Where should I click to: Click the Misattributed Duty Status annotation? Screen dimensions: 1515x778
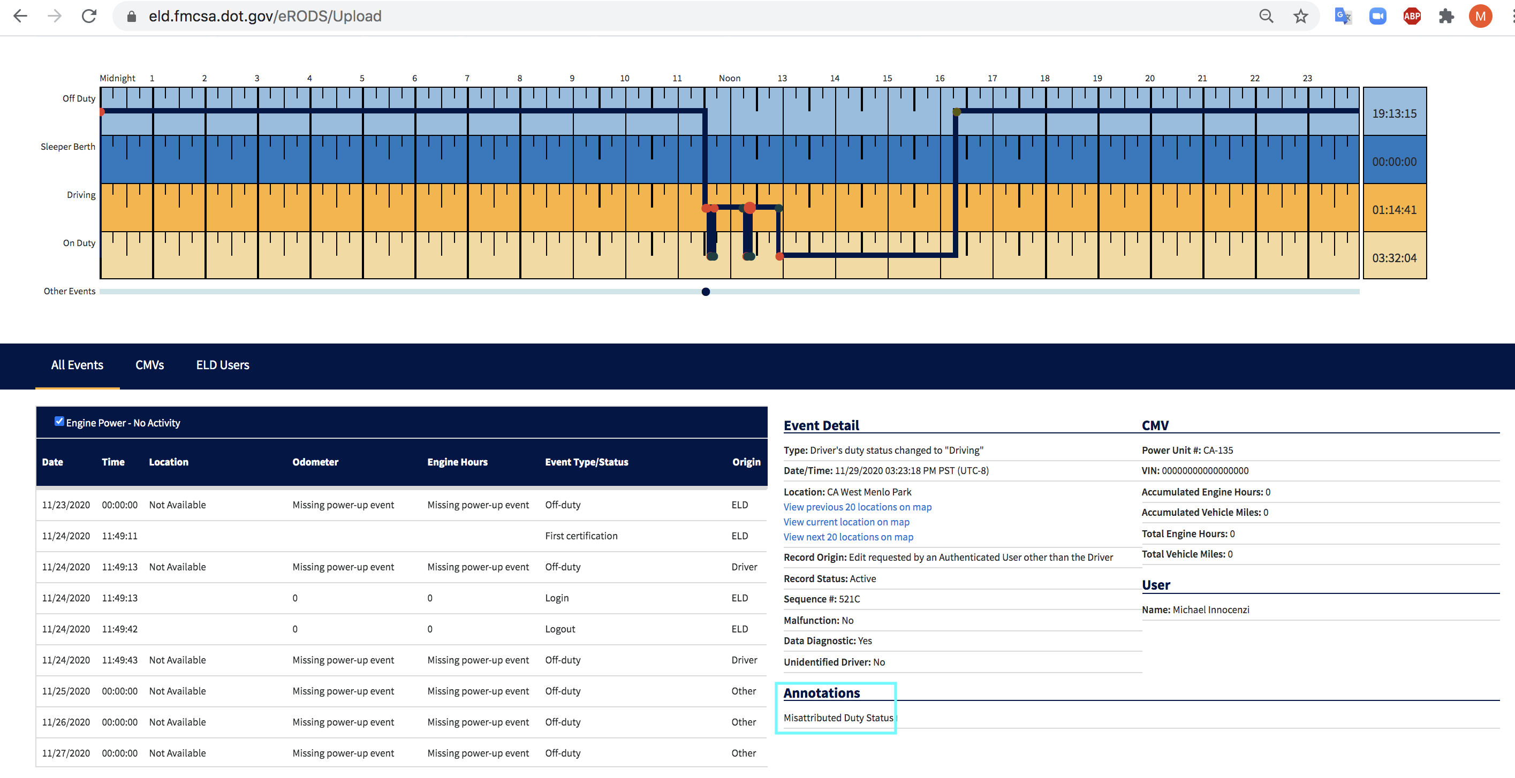tap(838, 718)
